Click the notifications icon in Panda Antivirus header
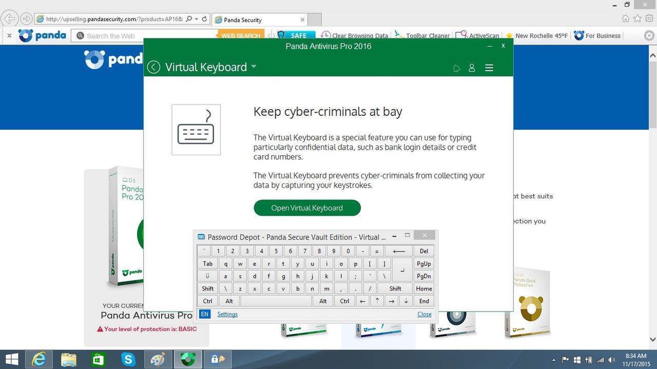Viewport: 657px width, 369px height. click(x=456, y=68)
